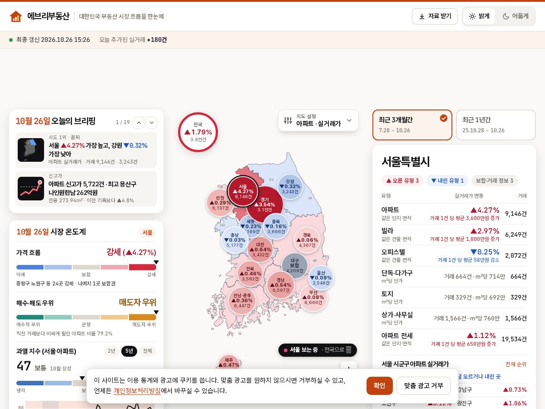Click the 거래 column header

click(522, 196)
